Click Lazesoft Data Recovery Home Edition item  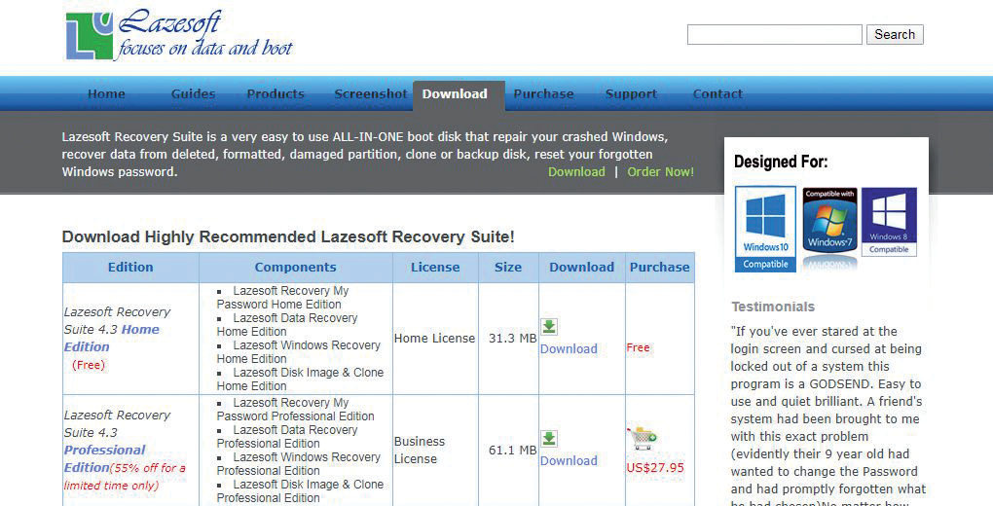tap(287, 324)
